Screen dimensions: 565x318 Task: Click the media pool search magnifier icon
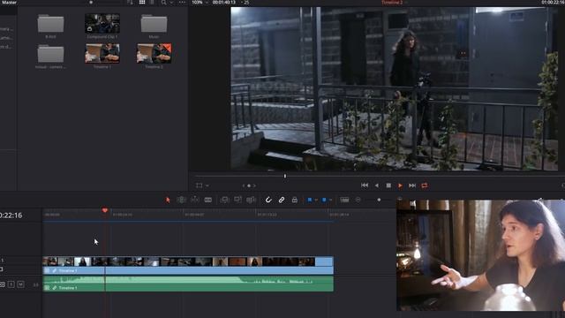(x=163, y=2)
